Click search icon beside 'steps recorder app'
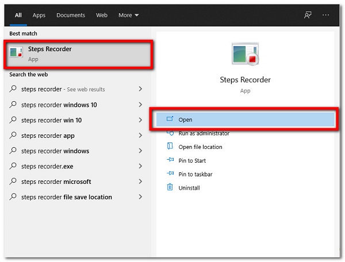Viewport: 345px width, 262px height. point(13,135)
